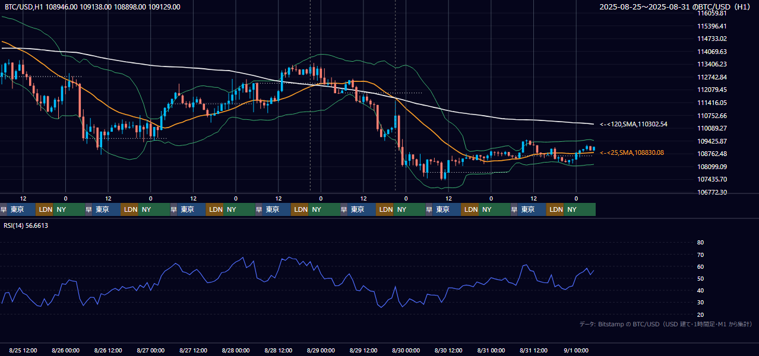
Task: Select the 8/27 00:00 date label
Action: coord(151,351)
